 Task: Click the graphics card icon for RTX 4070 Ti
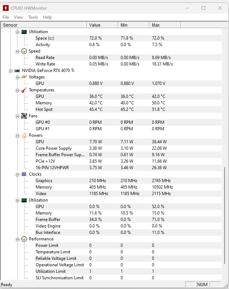point(17,71)
